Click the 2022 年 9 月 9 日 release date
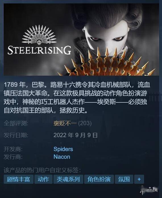Image resolution: width=162 pixels, height=198 pixels. coord(76,135)
